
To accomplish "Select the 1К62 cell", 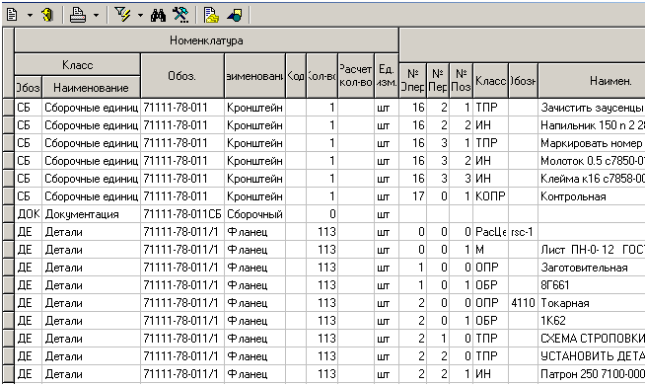I will (x=592, y=321).
